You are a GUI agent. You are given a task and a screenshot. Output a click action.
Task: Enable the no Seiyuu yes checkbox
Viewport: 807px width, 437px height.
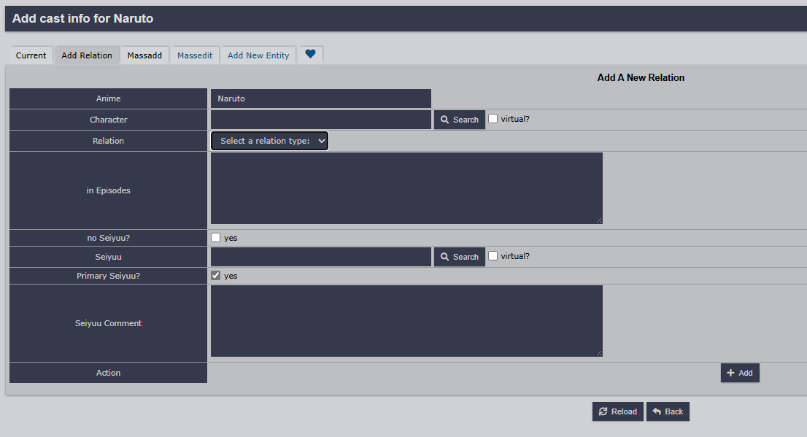pos(216,238)
